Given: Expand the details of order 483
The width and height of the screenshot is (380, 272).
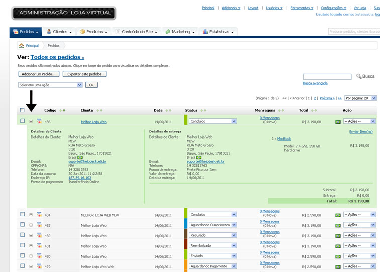Looking at the screenshot, I should tap(31, 225).
